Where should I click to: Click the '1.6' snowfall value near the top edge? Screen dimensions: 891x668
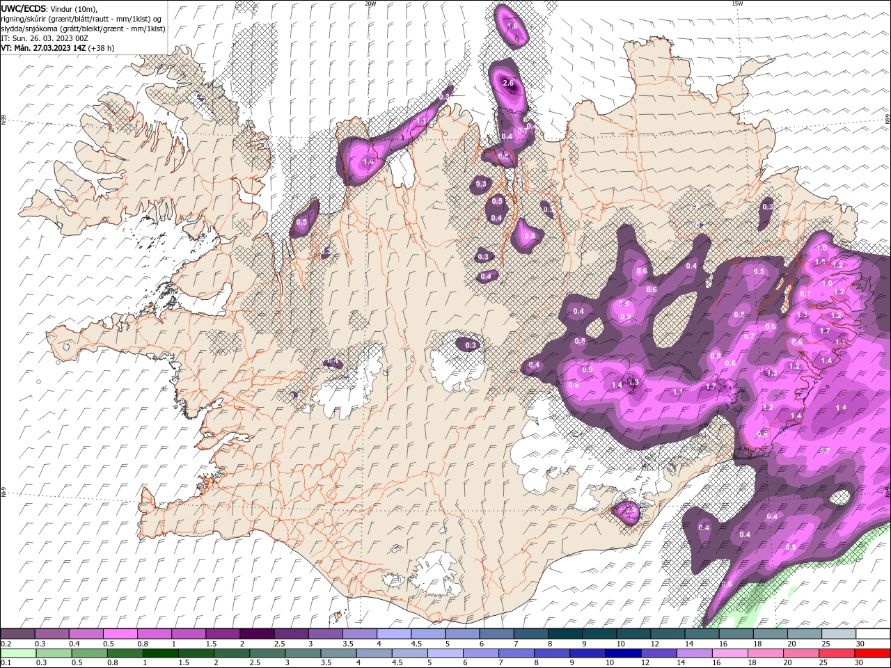513,26
